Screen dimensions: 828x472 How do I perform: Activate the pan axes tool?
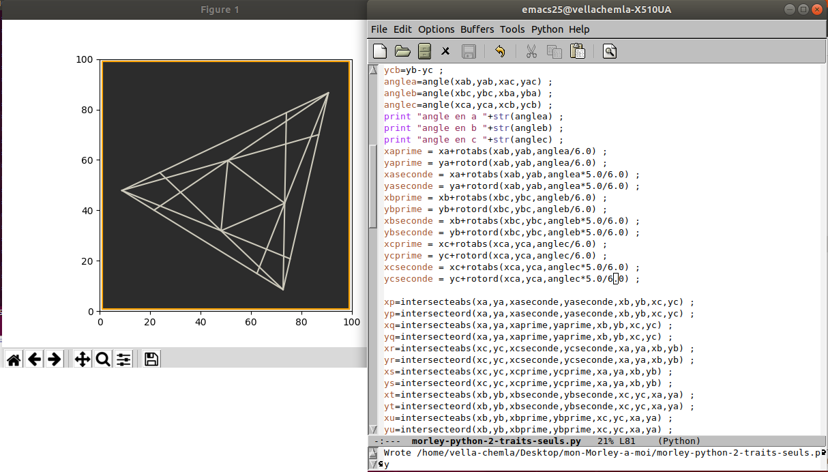[x=83, y=359]
